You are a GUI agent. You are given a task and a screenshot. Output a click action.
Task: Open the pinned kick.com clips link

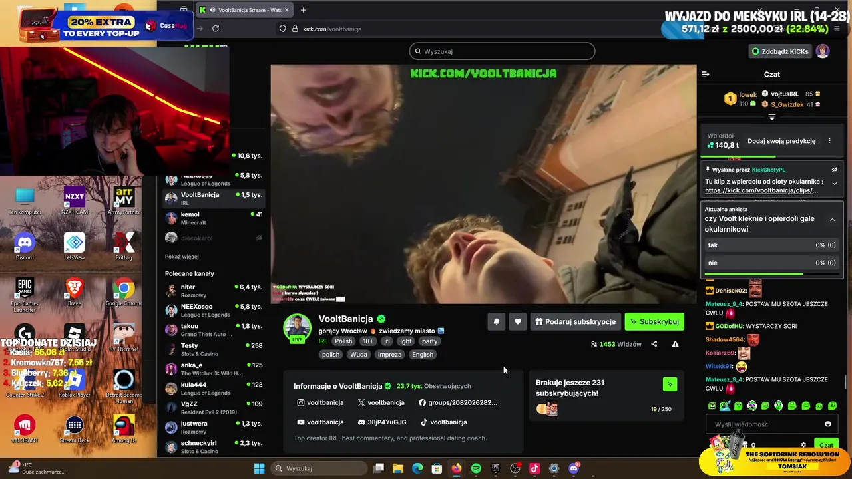tap(761, 190)
